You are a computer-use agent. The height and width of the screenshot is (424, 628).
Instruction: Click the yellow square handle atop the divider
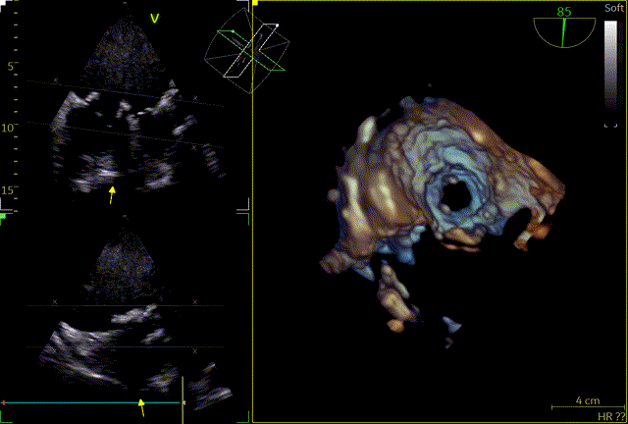coord(254,4)
